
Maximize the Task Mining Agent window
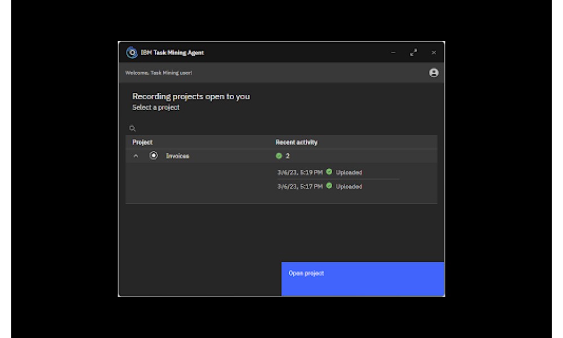pyautogui.click(x=414, y=52)
